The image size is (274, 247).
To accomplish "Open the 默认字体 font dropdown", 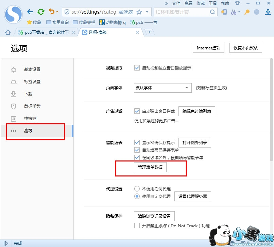I will coord(163,88).
